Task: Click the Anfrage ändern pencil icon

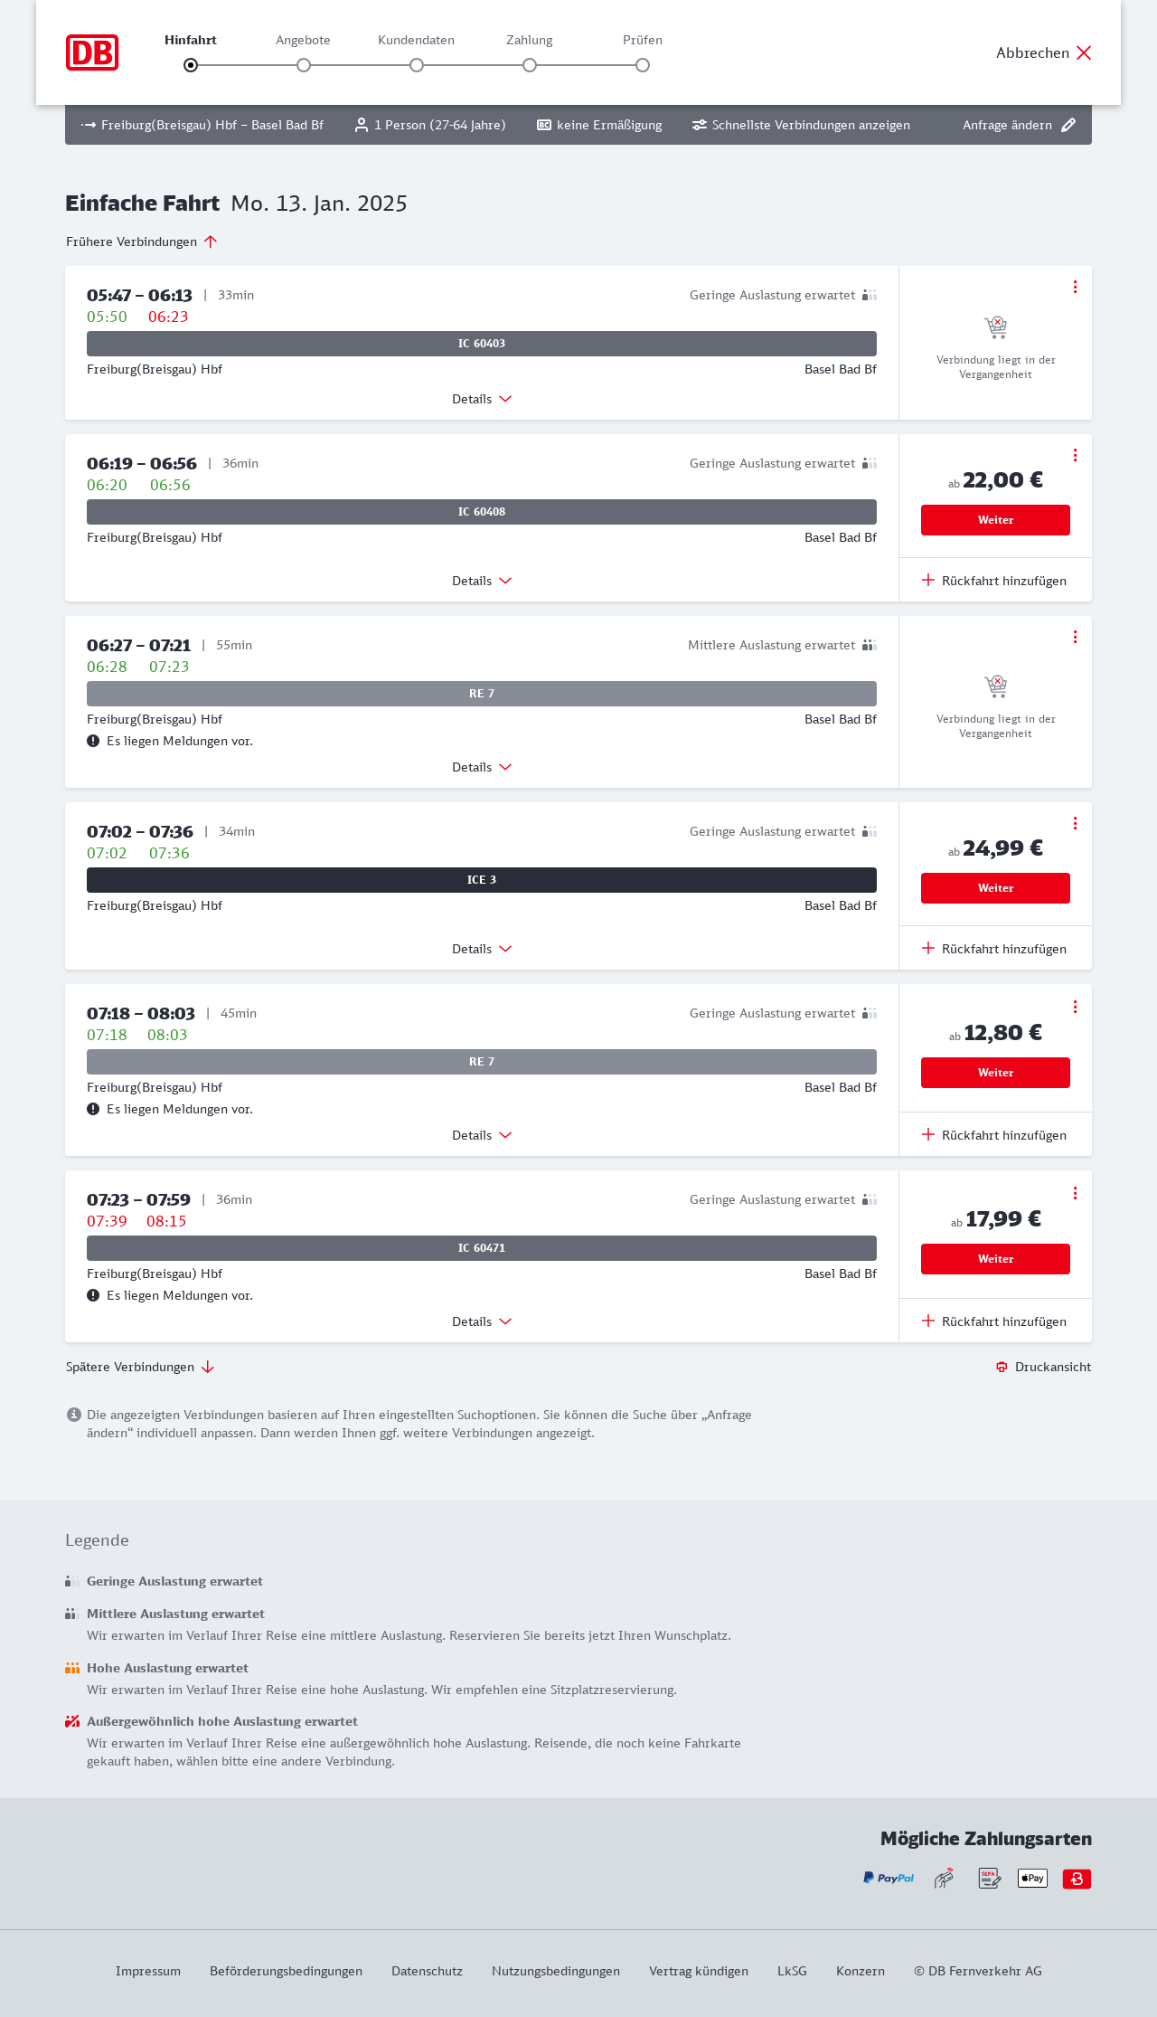Action: point(1068,125)
